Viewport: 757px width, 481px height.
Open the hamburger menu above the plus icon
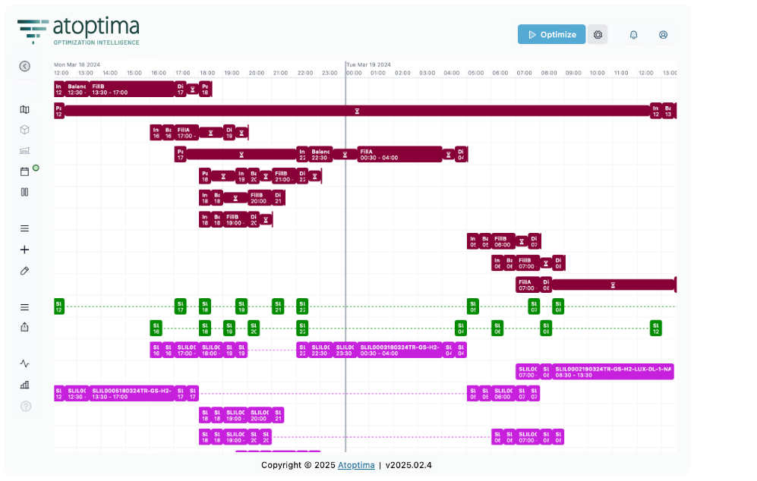tap(25, 228)
